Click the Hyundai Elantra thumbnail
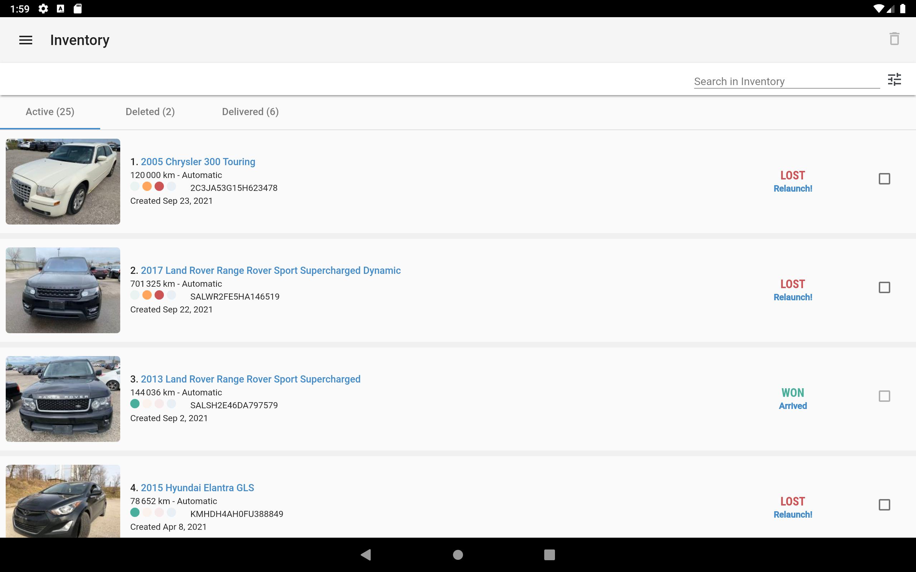The width and height of the screenshot is (916, 572). (x=63, y=501)
